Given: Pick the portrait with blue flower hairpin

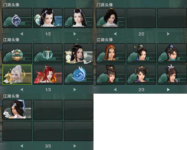Looking at the screenshot, I should (172, 53).
